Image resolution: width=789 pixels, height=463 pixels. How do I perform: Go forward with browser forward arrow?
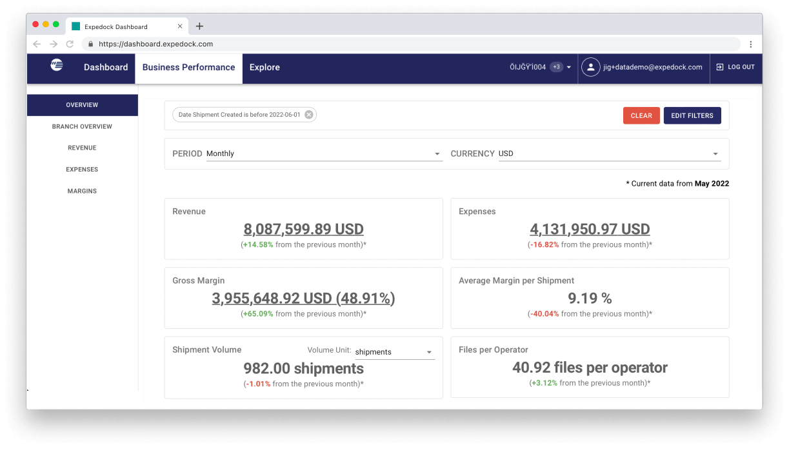pos(54,44)
